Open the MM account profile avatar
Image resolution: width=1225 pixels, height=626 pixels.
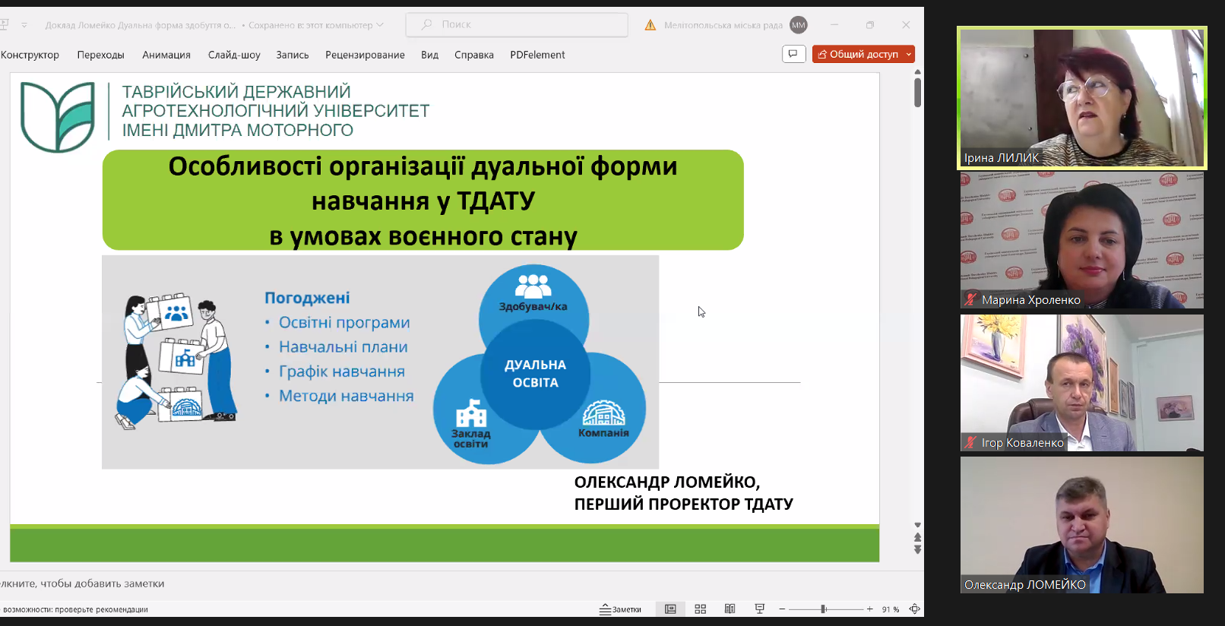coord(799,25)
